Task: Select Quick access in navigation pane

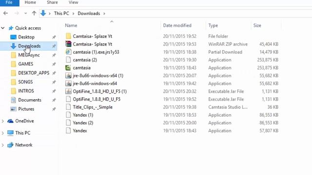Action: 28,28
